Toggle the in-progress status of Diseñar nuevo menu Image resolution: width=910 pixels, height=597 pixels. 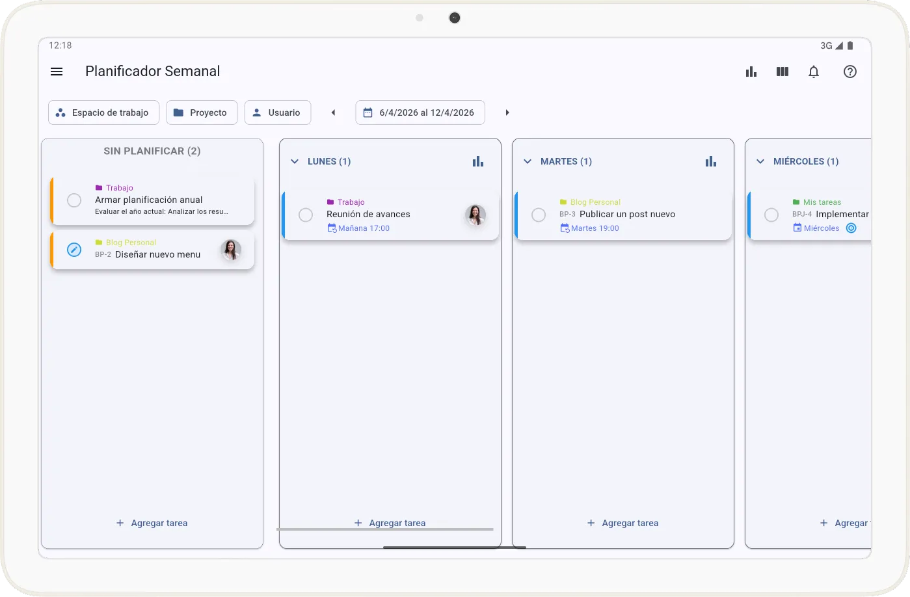[74, 250]
